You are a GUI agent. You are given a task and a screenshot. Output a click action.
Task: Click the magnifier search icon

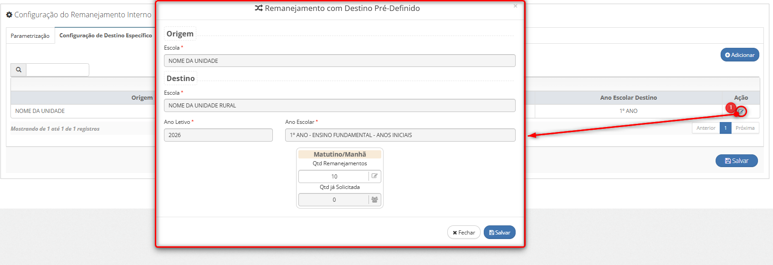(x=19, y=70)
